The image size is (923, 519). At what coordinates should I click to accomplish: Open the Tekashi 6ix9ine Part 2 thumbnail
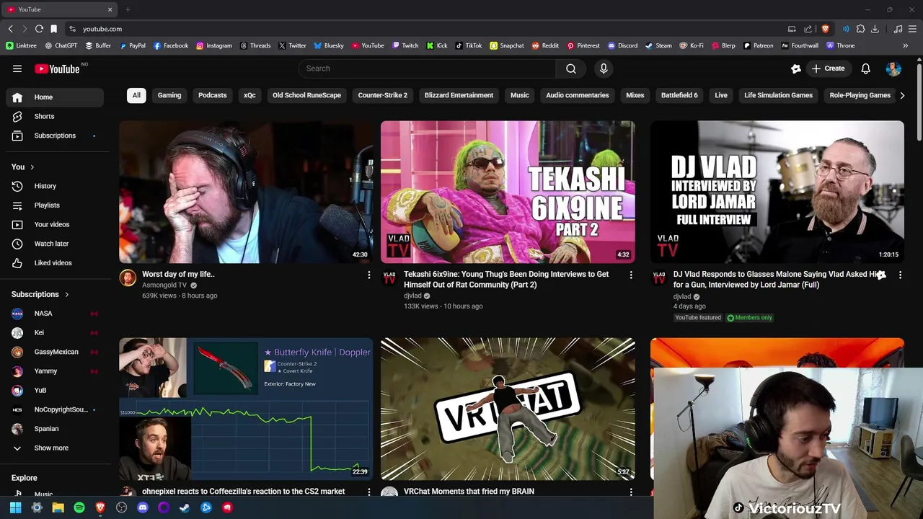point(508,192)
